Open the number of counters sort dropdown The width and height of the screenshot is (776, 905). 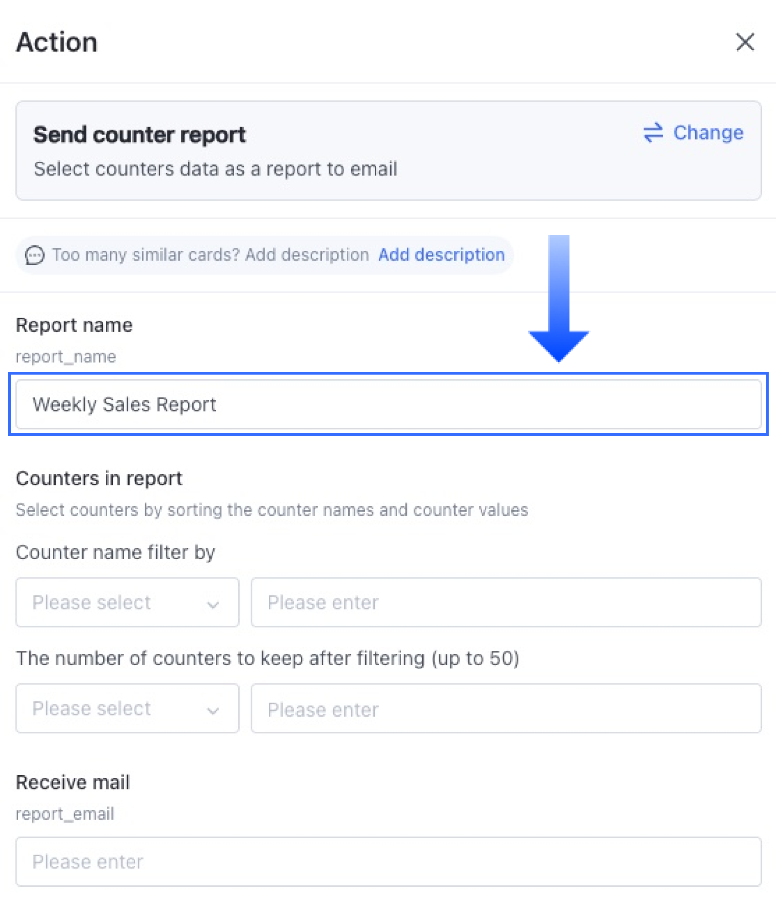pos(127,709)
